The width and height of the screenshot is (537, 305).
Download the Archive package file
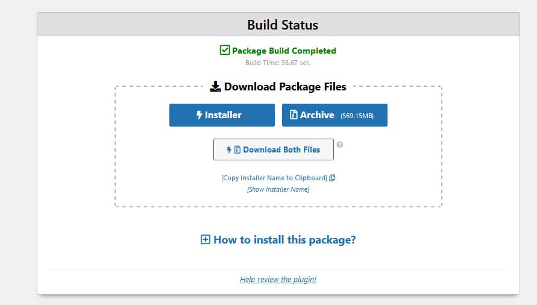pos(334,115)
